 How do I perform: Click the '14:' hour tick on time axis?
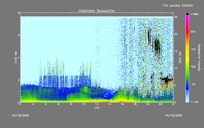tap(110, 104)
